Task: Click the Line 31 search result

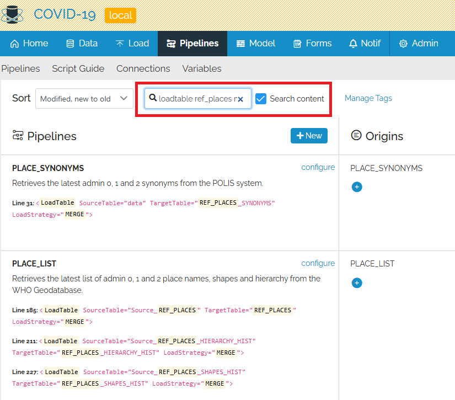Action: click(x=143, y=209)
